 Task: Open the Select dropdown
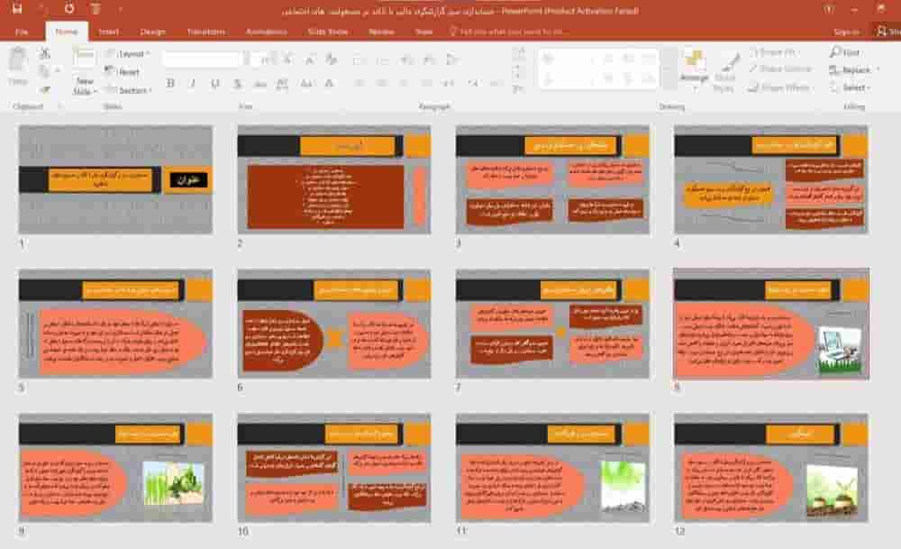[x=850, y=87]
